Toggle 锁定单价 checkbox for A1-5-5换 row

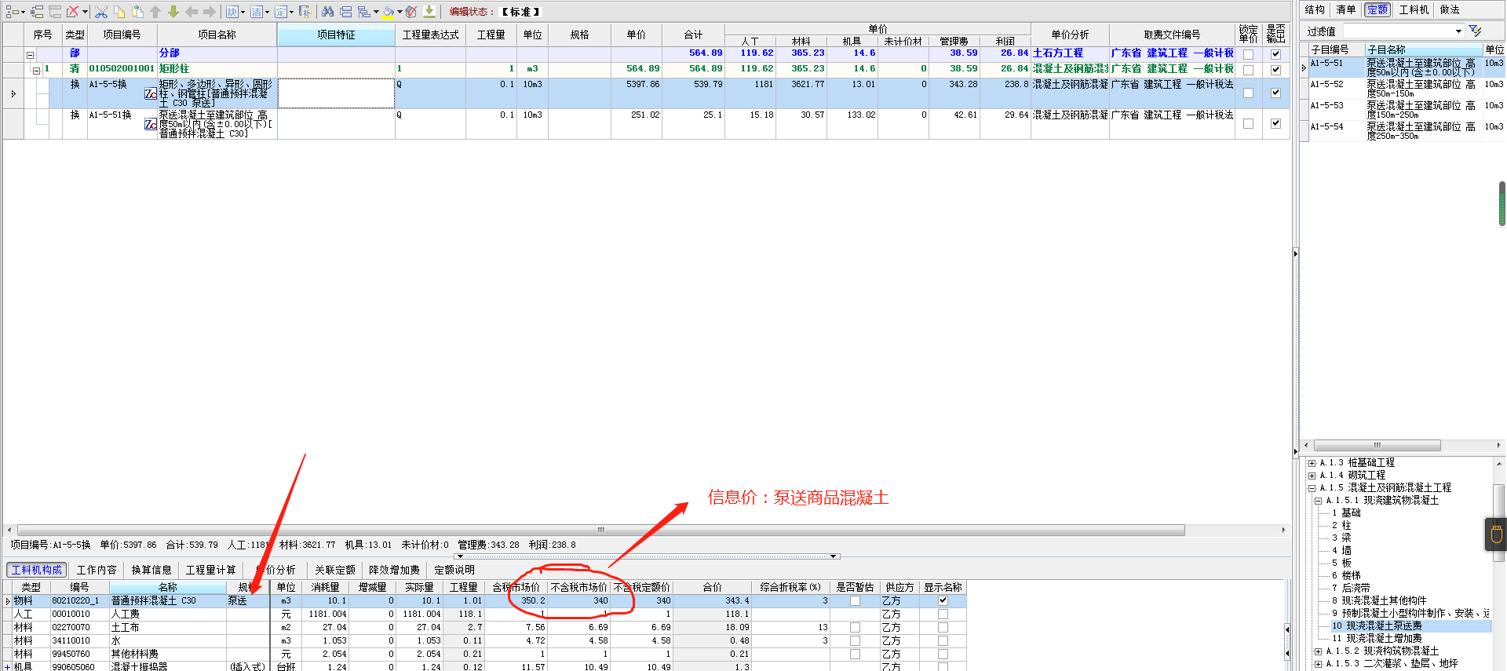tap(1248, 93)
